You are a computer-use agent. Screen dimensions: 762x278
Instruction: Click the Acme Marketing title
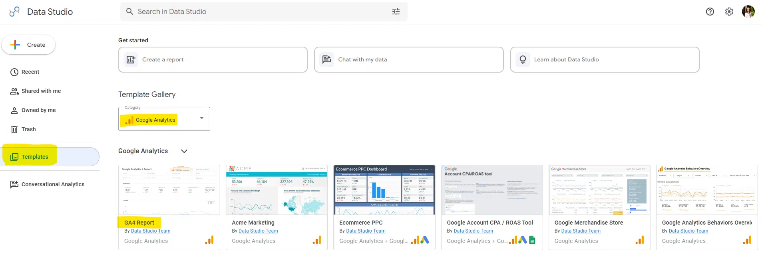(253, 223)
